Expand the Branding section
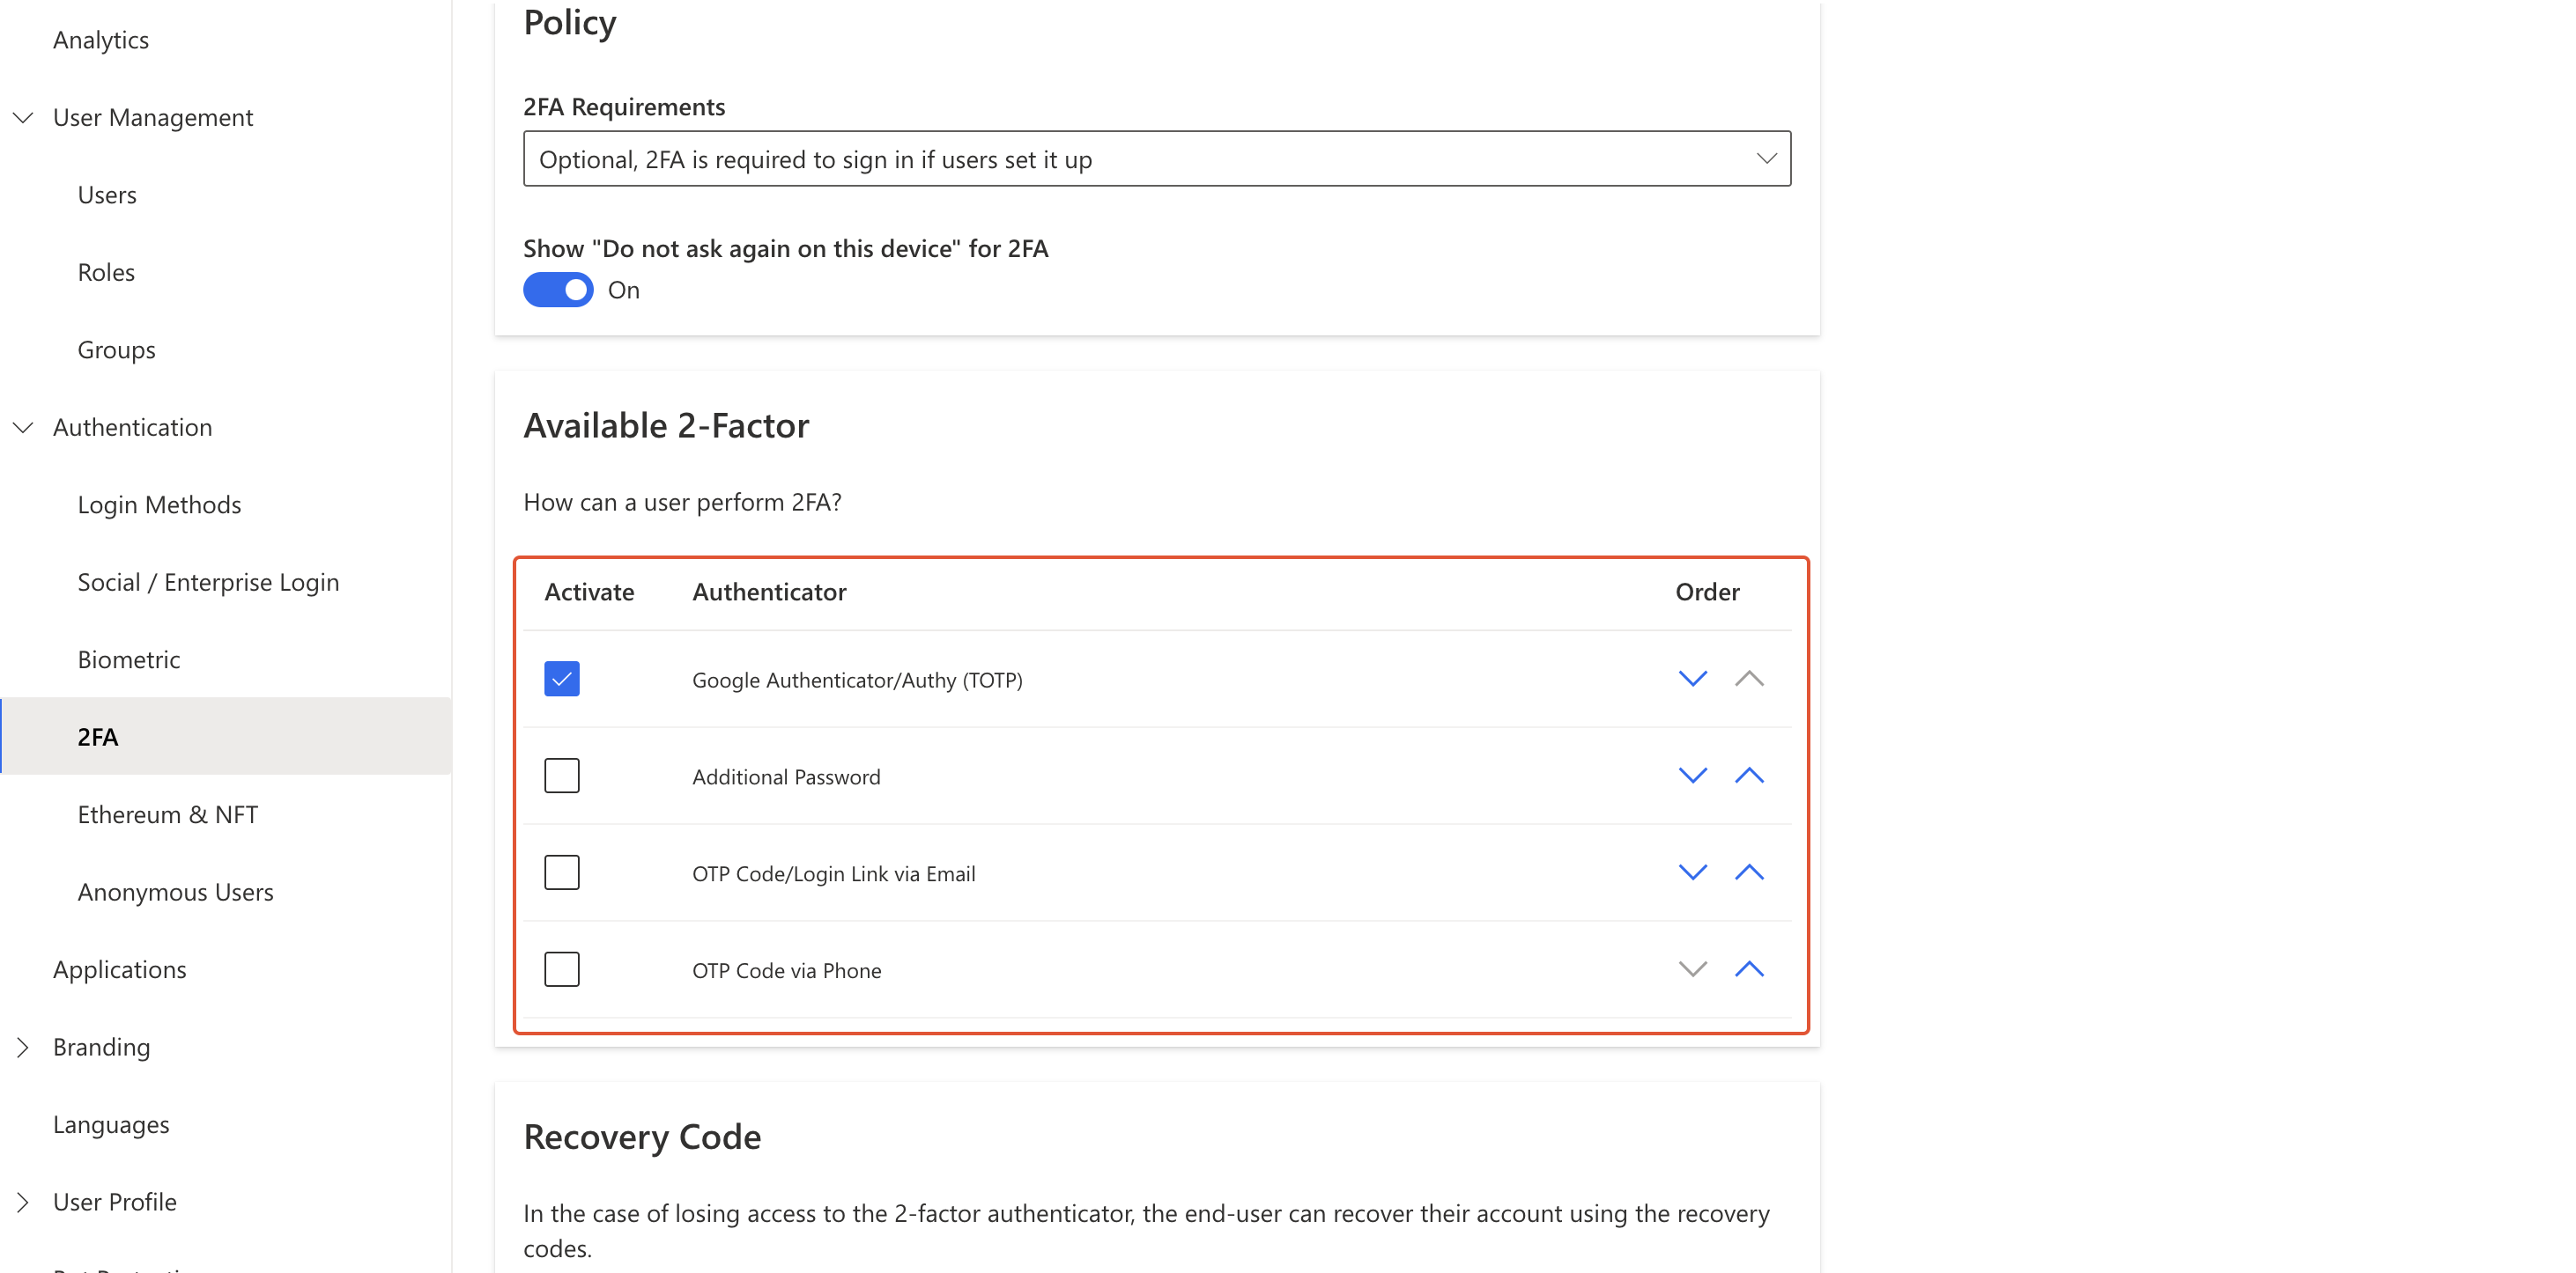 coord(23,1047)
